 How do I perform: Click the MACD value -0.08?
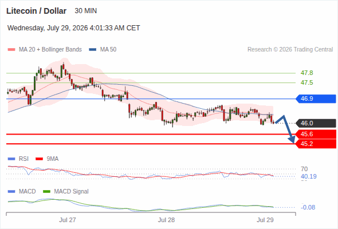[308, 207]
